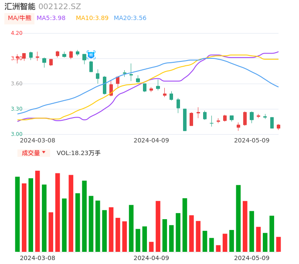
Task: Toggle the MA5 purple line legend
Action: point(51,18)
